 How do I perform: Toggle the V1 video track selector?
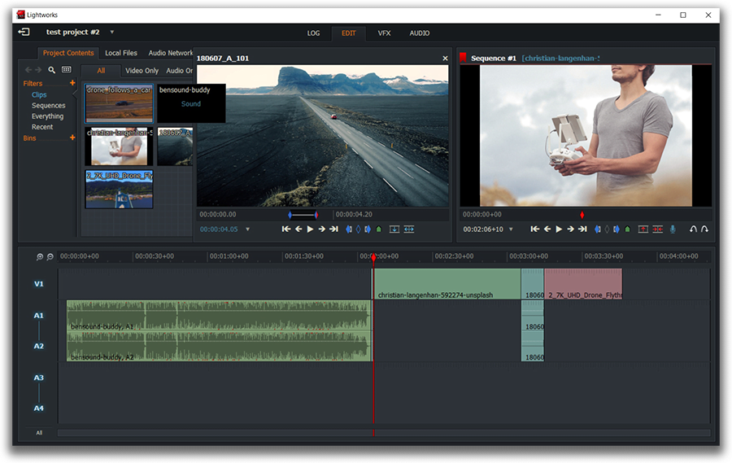coord(38,284)
